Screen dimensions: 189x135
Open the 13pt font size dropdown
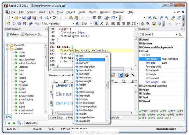pos(91,24)
